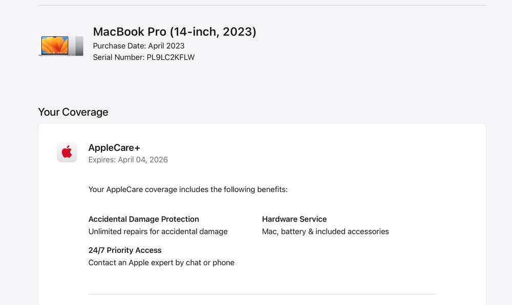Click Accidental Damage Protection heading
512x305 pixels.
click(x=144, y=219)
